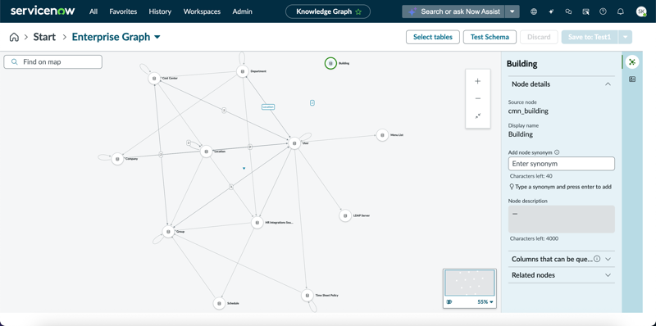Open the notifications bell icon
Screen dimensions: 656x326
coord(621,11)
